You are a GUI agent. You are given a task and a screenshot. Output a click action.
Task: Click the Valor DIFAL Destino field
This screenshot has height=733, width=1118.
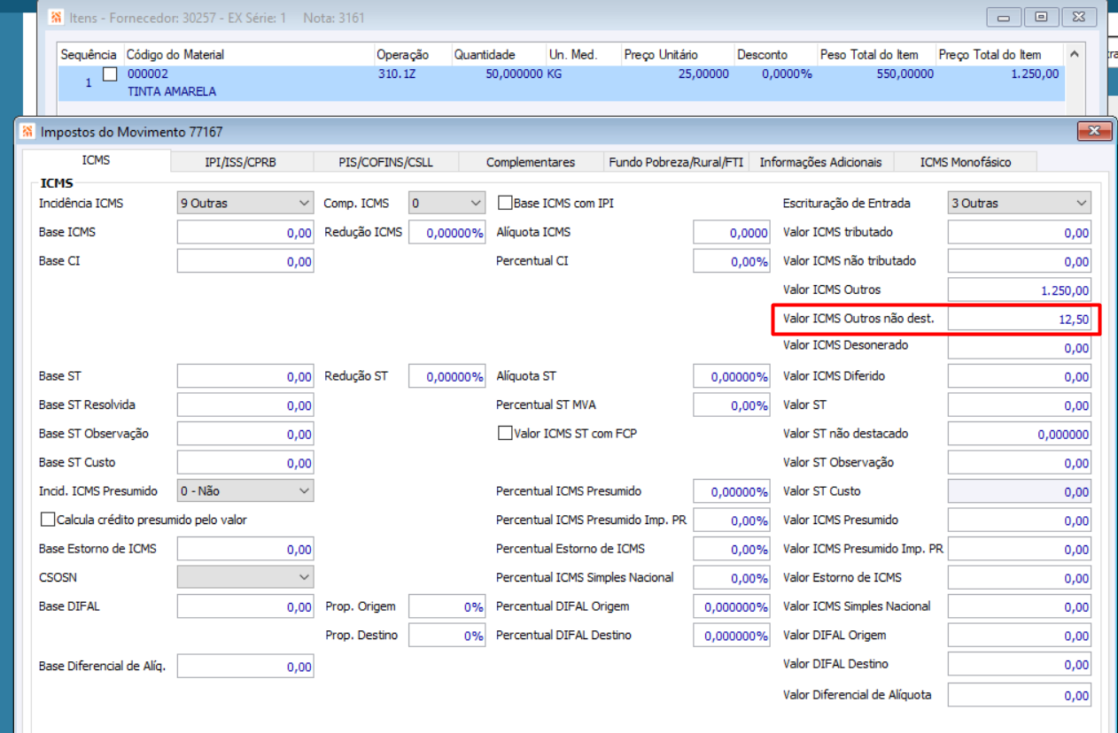tap(1019, 664)
